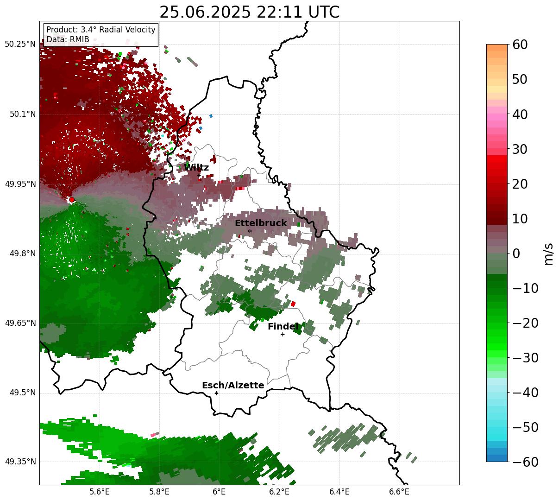Viewport: 559px width, 501px height.
Task: Click the 50.25°N latitude label
Action: click(x=20, y=44)
